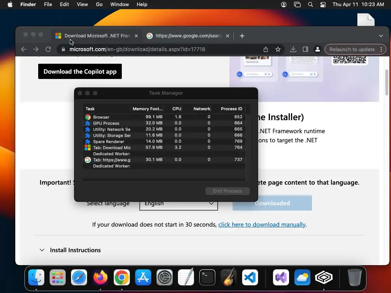Open the Edit menu
This screenshot has height=293, width=391.
[64, 5]
